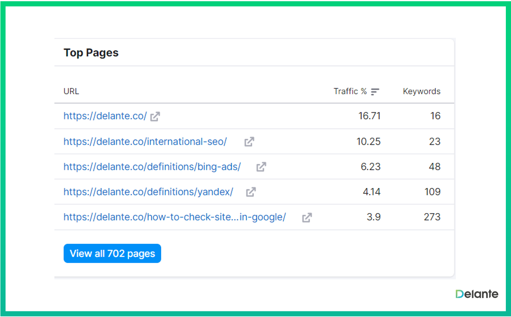Open external link icon for international-seo page

pyautogui.click(x=249, y=142)
